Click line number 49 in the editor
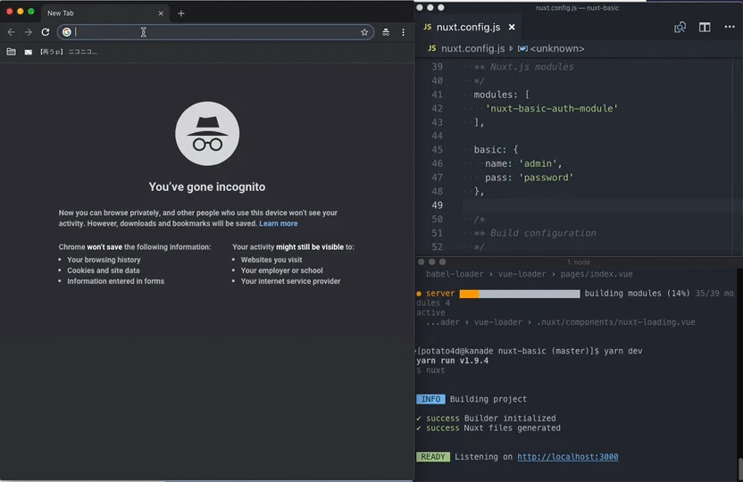Viewport: 743px width, 482px height. 437,205
